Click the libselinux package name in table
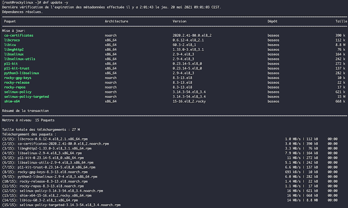Image resolution: width=348 pixels, height=208 pixels. tap(14, 54)
